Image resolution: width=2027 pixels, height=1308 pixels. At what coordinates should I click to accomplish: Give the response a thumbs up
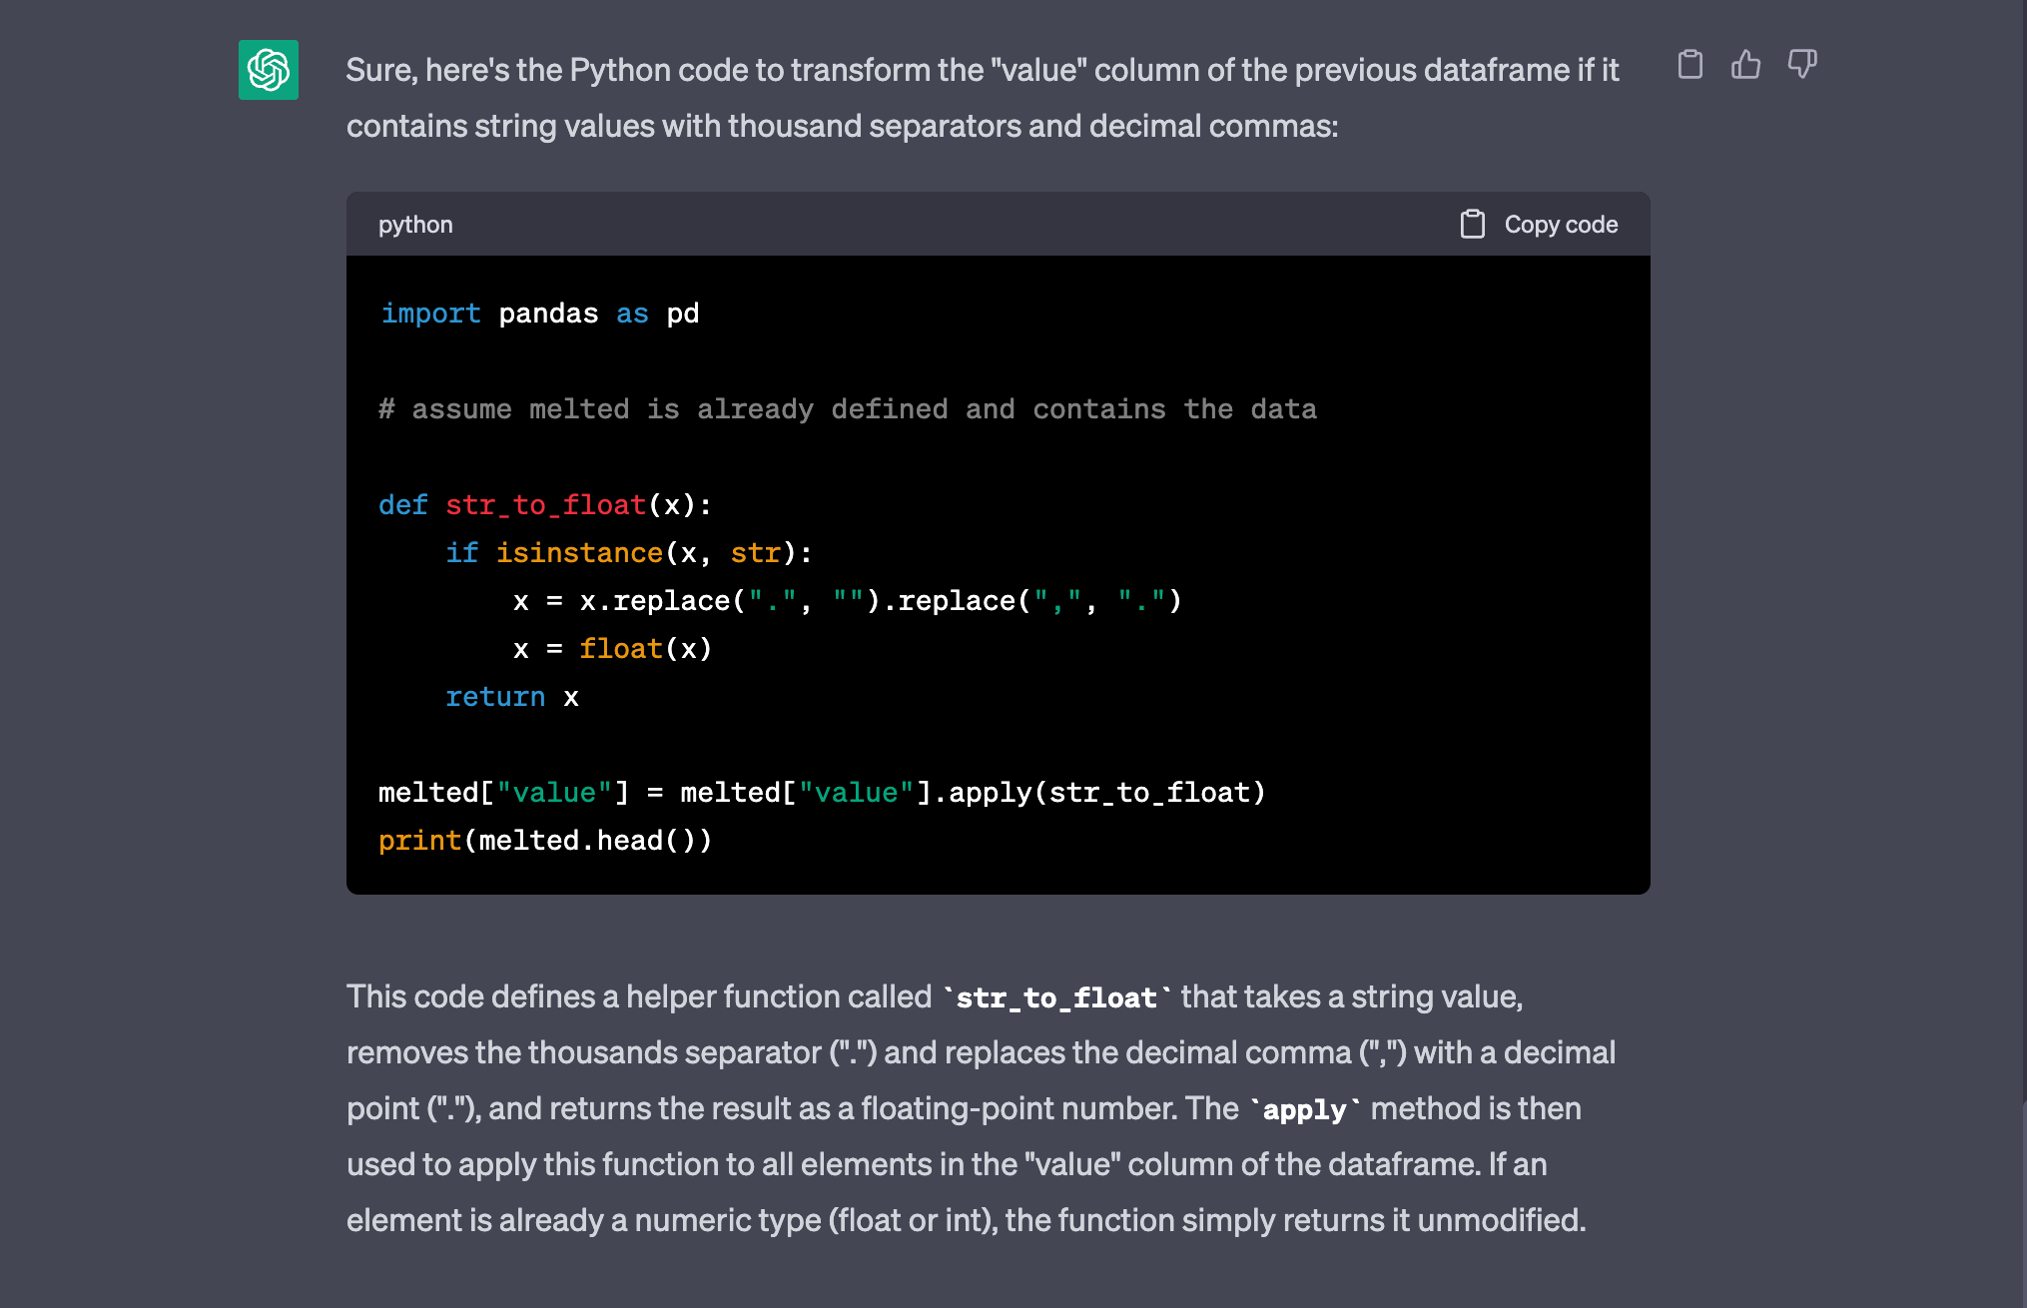1745,64
